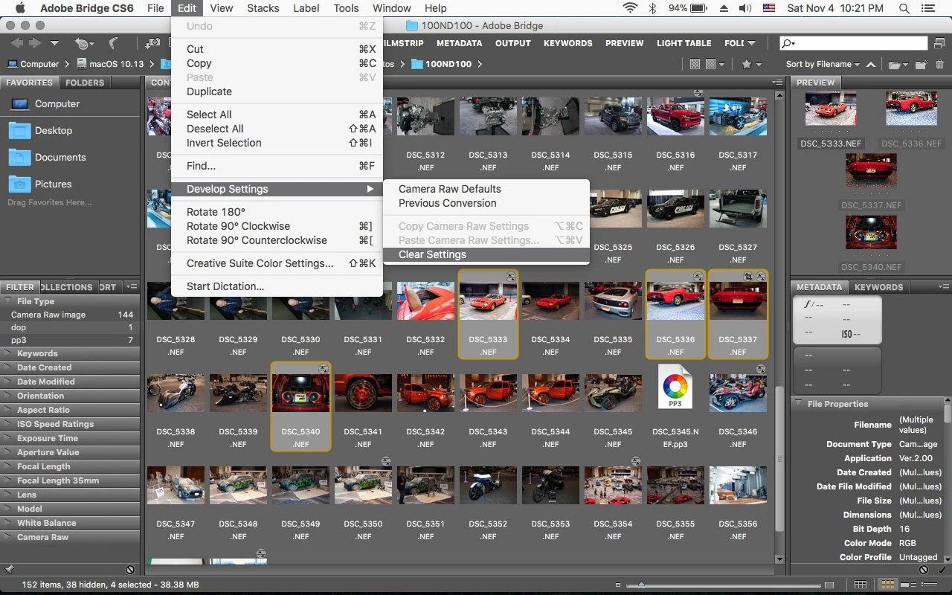Open the View menu
Image resolution: width=952 pixels, height=595 pixels.
coord(222,8)
